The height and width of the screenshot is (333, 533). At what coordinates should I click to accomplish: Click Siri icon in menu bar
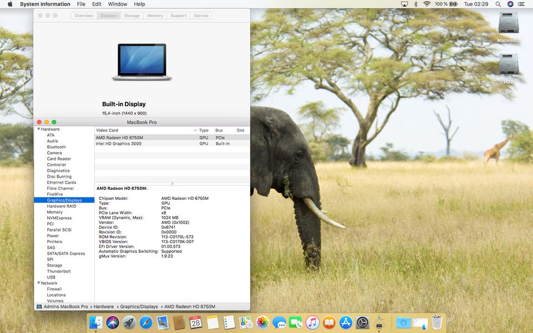[x=510, y=4]
